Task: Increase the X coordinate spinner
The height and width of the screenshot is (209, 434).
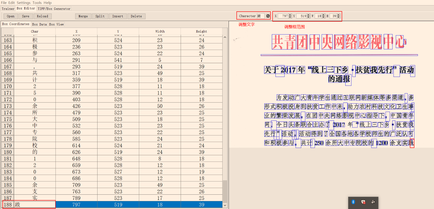Action: click(290, 15)
